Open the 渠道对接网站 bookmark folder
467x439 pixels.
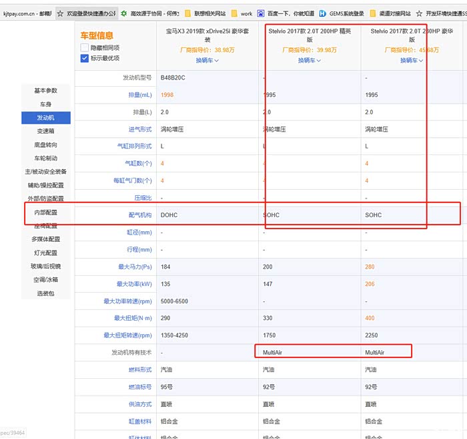374,13
